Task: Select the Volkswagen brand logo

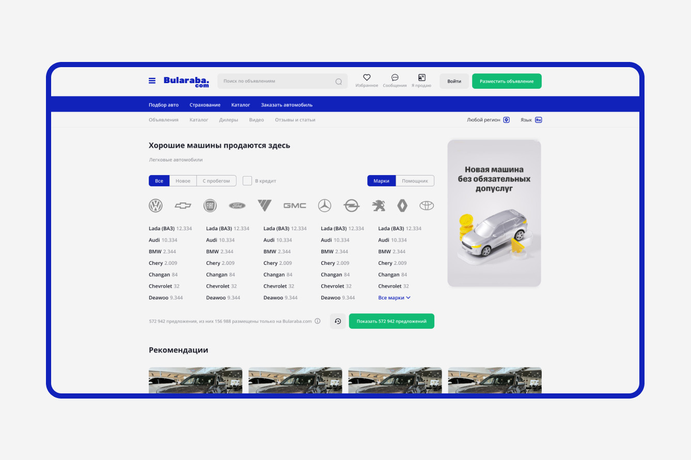Action: coord(155,206)
